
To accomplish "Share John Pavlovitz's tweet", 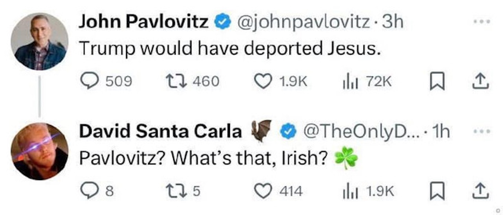I will pyautogui.click(x=480, y=81).
